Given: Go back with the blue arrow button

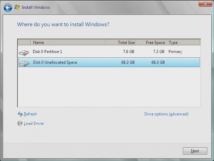Looking at the screenshot, I should coord(8,8).
